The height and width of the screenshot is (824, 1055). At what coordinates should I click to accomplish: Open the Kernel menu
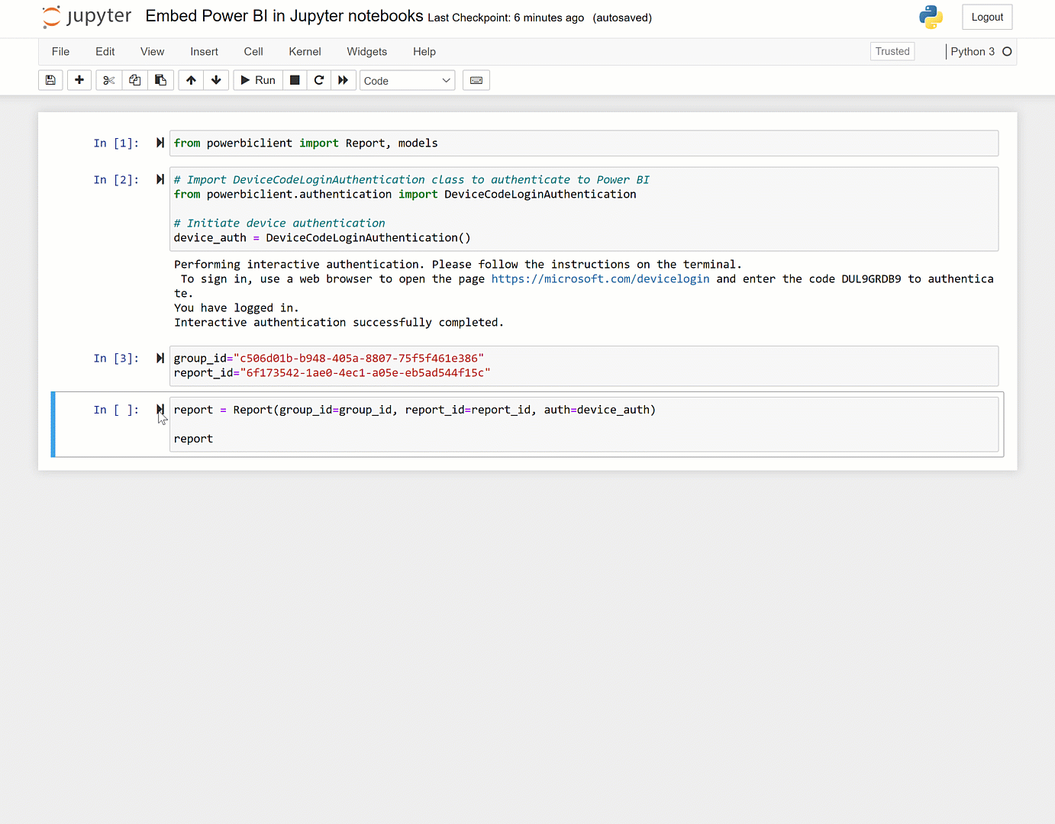click(x=305, y=51)
